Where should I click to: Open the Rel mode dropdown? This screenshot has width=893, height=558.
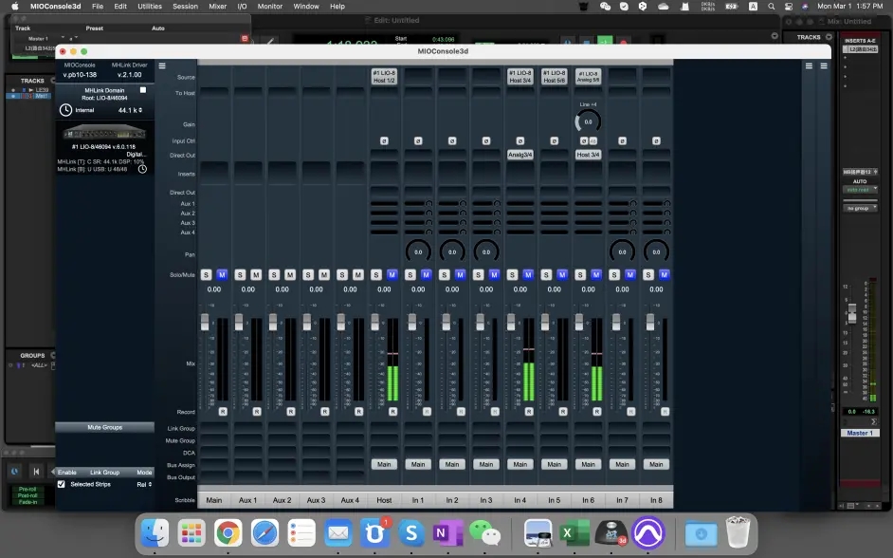[x=143, y=484]
